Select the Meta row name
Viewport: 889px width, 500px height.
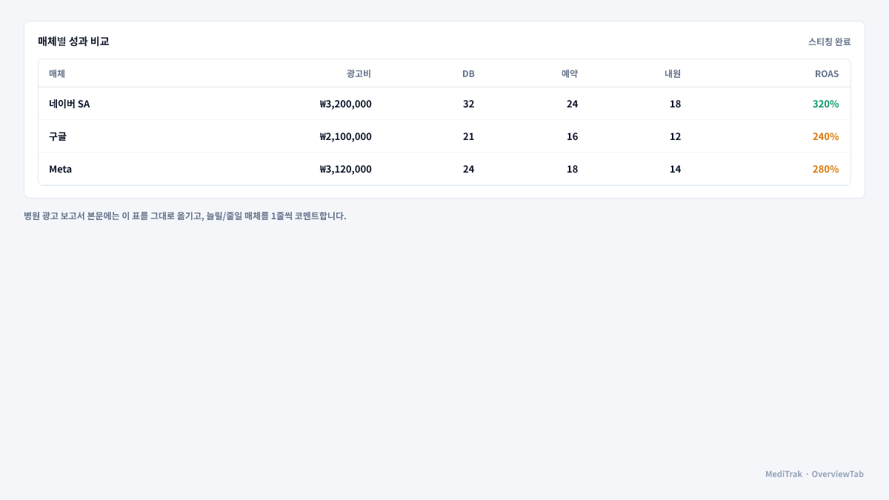coord(61,169)
